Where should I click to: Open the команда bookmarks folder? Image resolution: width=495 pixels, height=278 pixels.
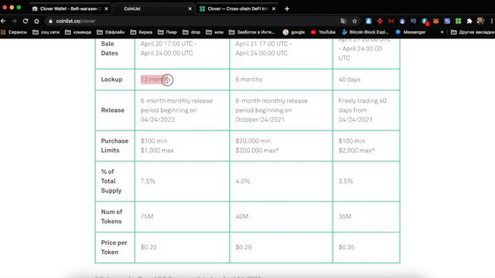[78, 32]
